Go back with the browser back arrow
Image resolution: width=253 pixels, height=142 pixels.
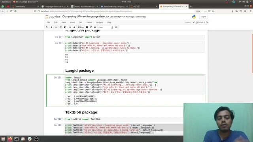[x=3, y=11]
